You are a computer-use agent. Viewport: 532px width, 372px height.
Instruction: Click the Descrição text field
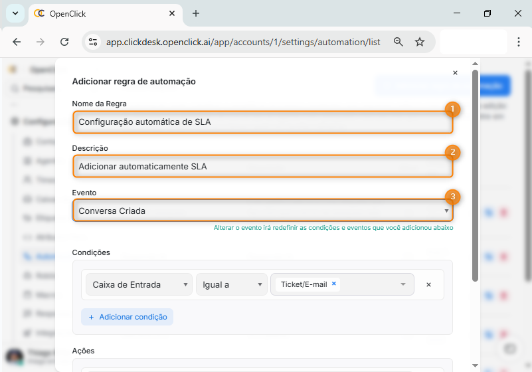[262, 167]
